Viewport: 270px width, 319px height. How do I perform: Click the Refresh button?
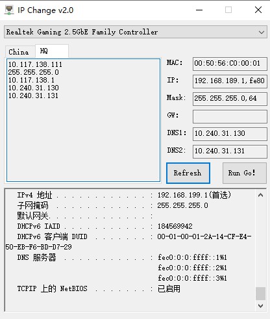(188, 173)
